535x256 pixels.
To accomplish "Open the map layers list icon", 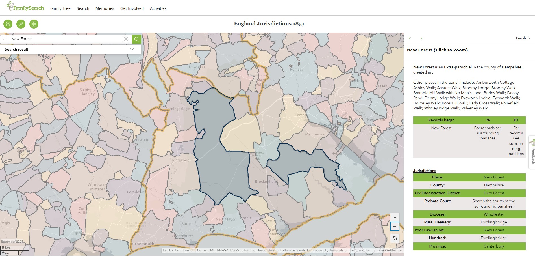I will coord(8,24).
